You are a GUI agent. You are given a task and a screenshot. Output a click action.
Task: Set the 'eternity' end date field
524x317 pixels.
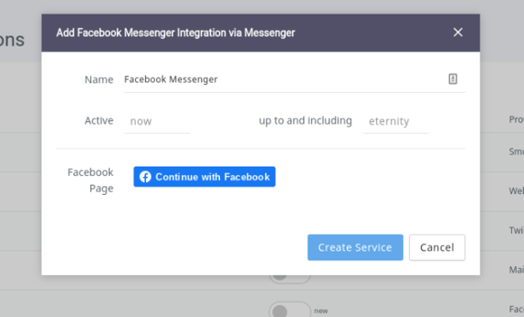point(396,121)
